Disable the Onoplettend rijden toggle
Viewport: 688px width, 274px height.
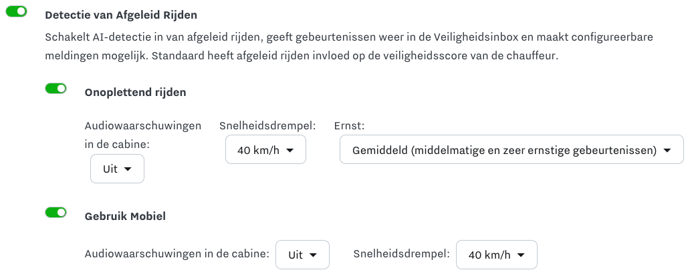pos(55,89)
